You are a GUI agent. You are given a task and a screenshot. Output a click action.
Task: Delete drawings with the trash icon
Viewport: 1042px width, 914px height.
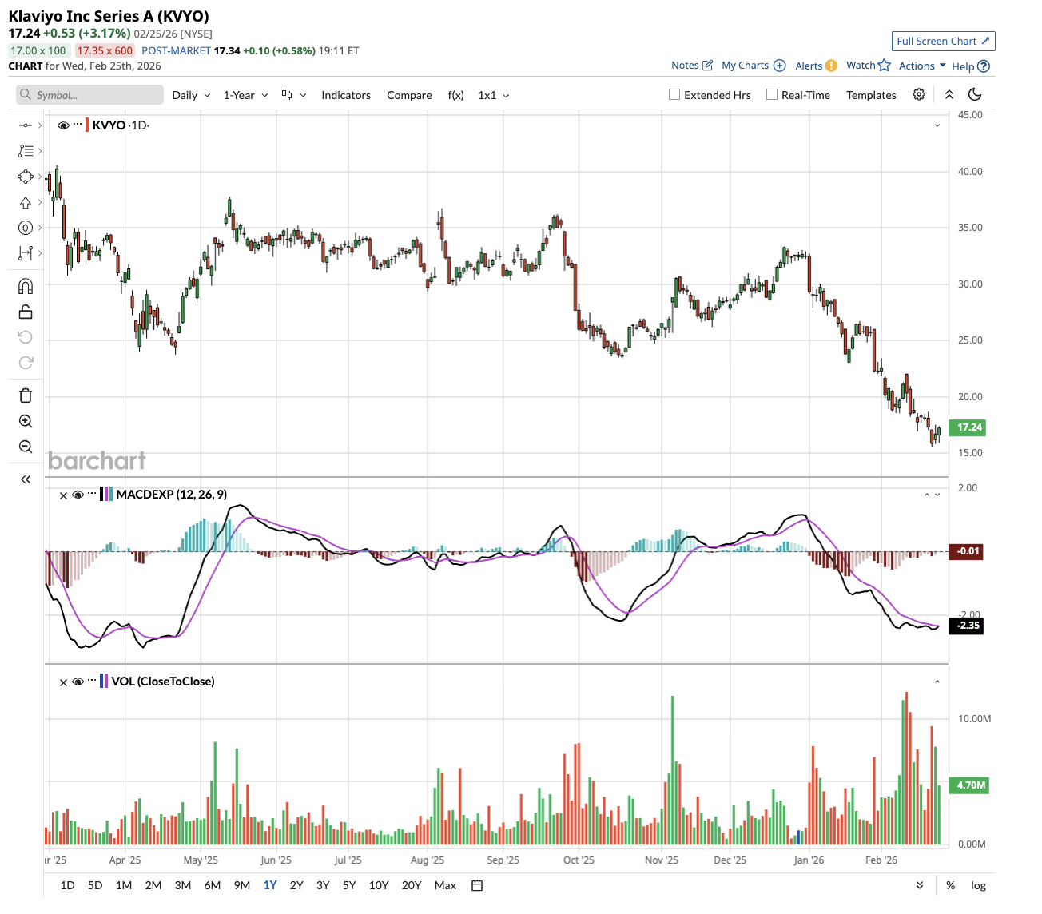point(26,395)
